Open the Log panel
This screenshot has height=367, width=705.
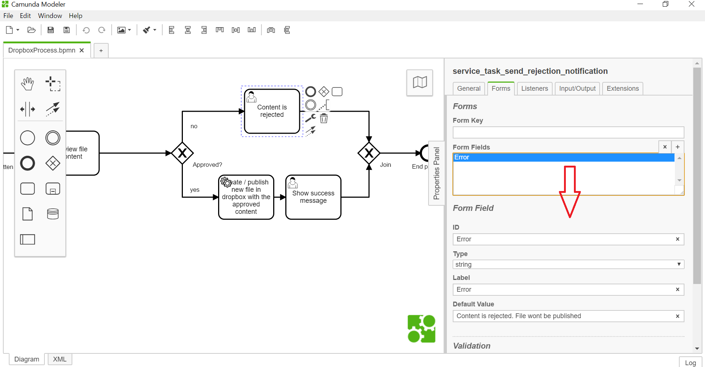click(690, 363)
